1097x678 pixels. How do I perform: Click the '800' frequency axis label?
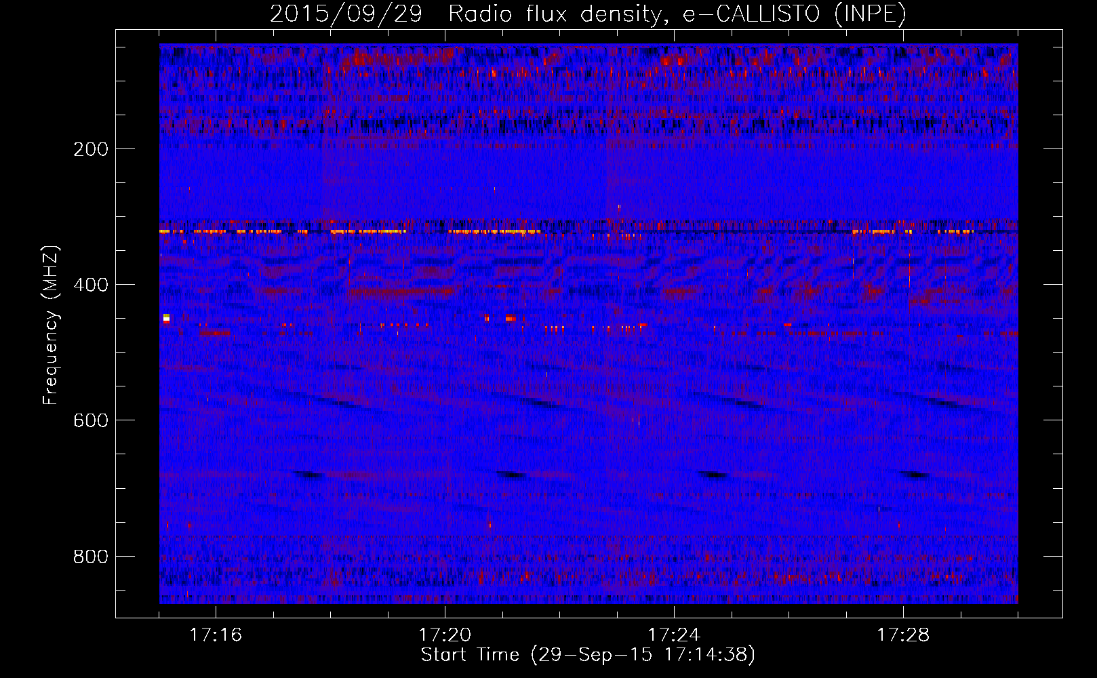pyautogui.click(x=90, y=557)
